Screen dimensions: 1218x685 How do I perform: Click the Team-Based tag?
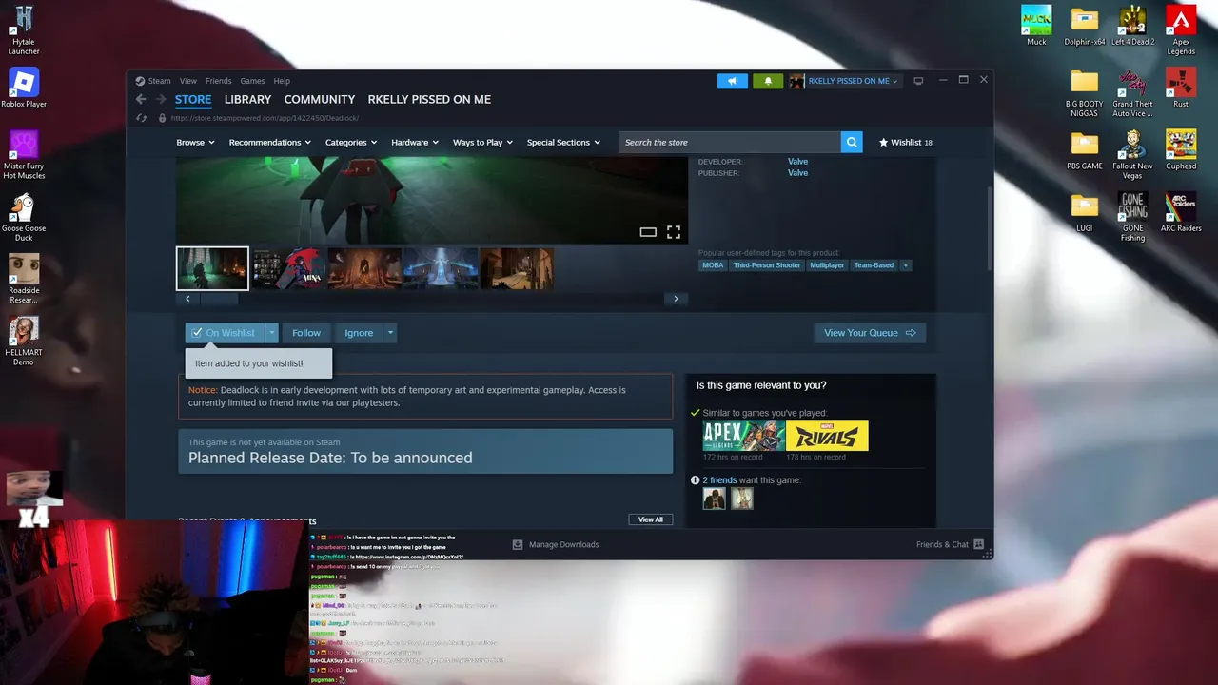874,265
